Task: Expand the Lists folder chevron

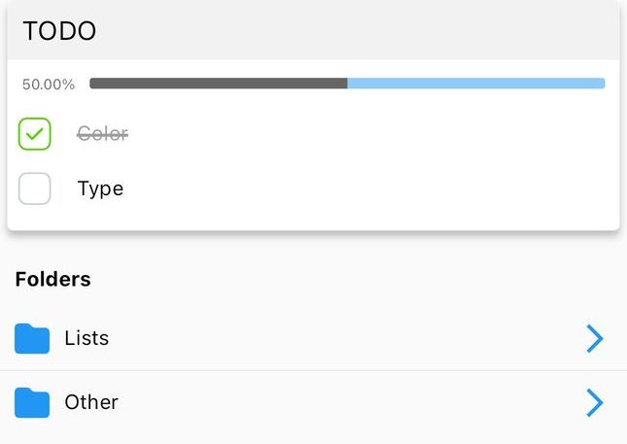Action: pyautogui.click(x=594, y=338)
